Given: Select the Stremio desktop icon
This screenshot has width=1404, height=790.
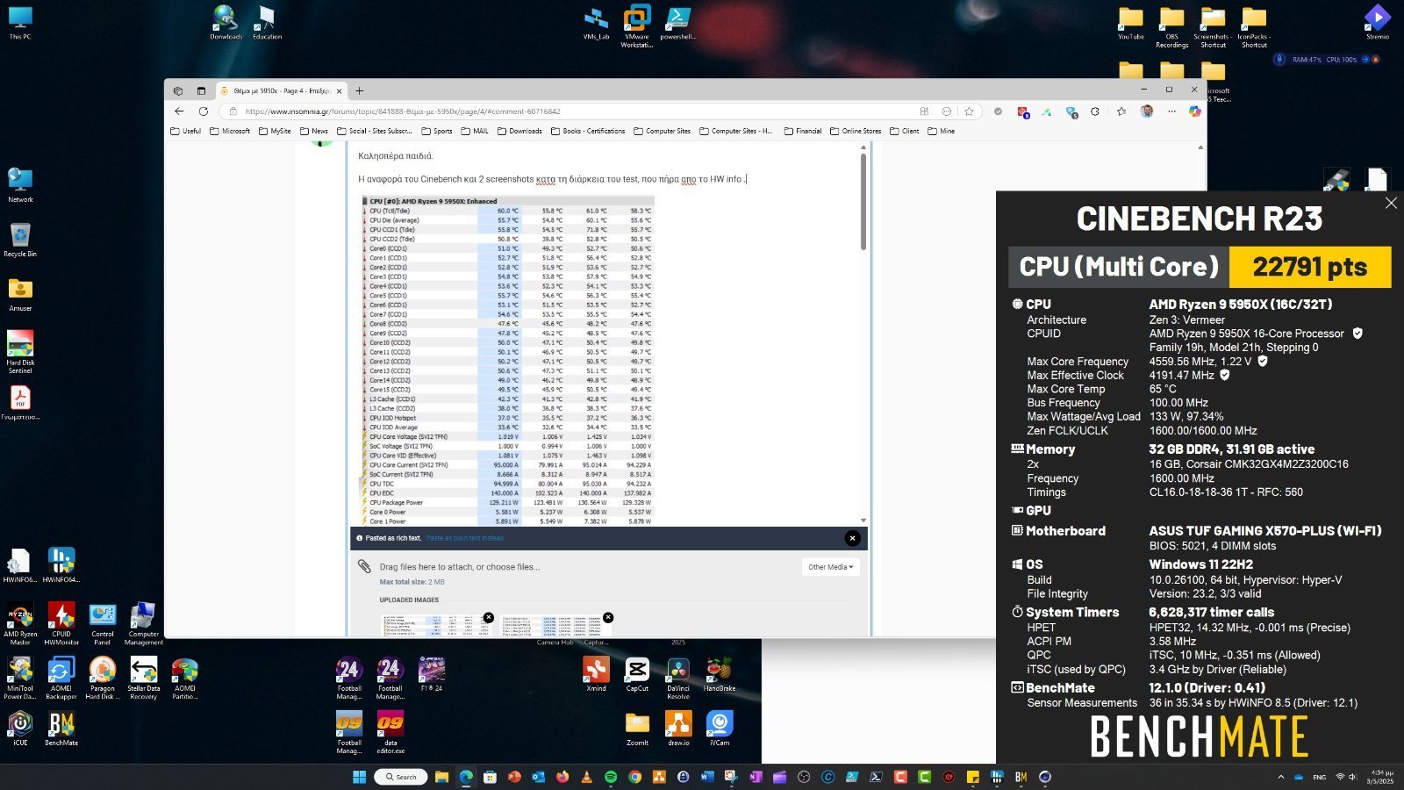Looking at the screenshot, I should pos(1378,22).
